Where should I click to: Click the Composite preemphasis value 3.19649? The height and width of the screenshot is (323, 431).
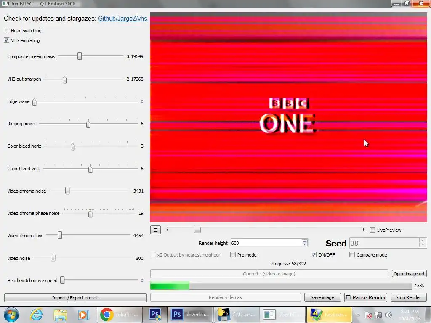(135, 56)
